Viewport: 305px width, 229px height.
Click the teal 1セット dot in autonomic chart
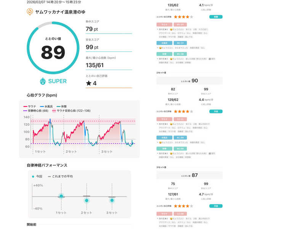[x=61, y=196]
